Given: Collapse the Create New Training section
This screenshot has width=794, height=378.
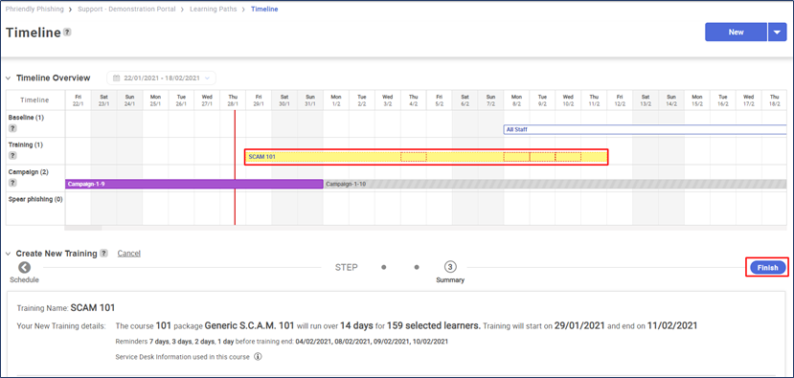Looking at the screenshot, I should click(8, 254).
